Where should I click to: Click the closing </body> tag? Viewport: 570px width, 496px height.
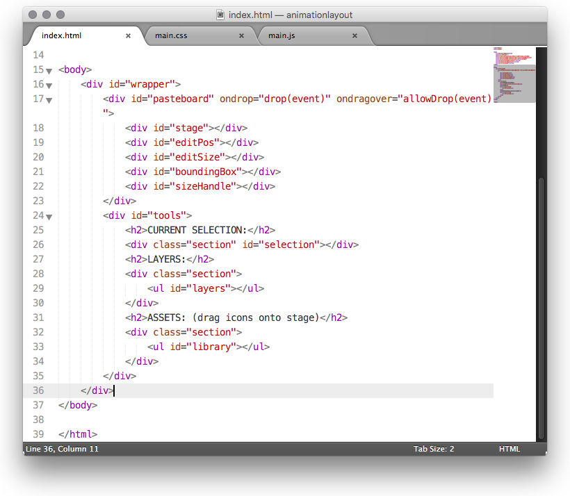[x=78, y=405]
